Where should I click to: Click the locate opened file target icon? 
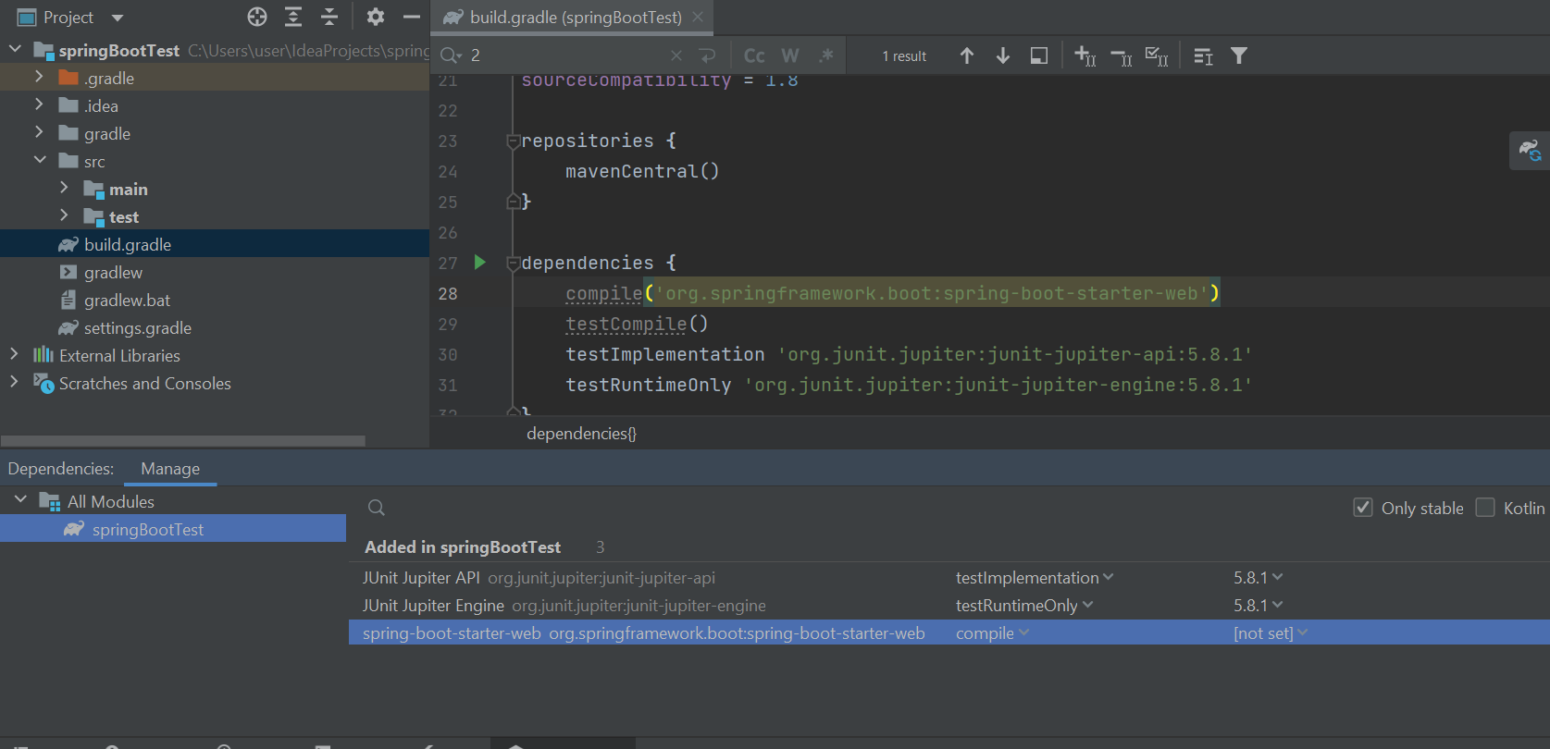pos(257,17)
